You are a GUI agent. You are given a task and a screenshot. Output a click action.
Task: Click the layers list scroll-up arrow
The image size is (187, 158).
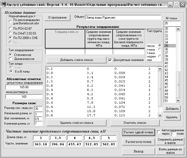coord(160,69)
